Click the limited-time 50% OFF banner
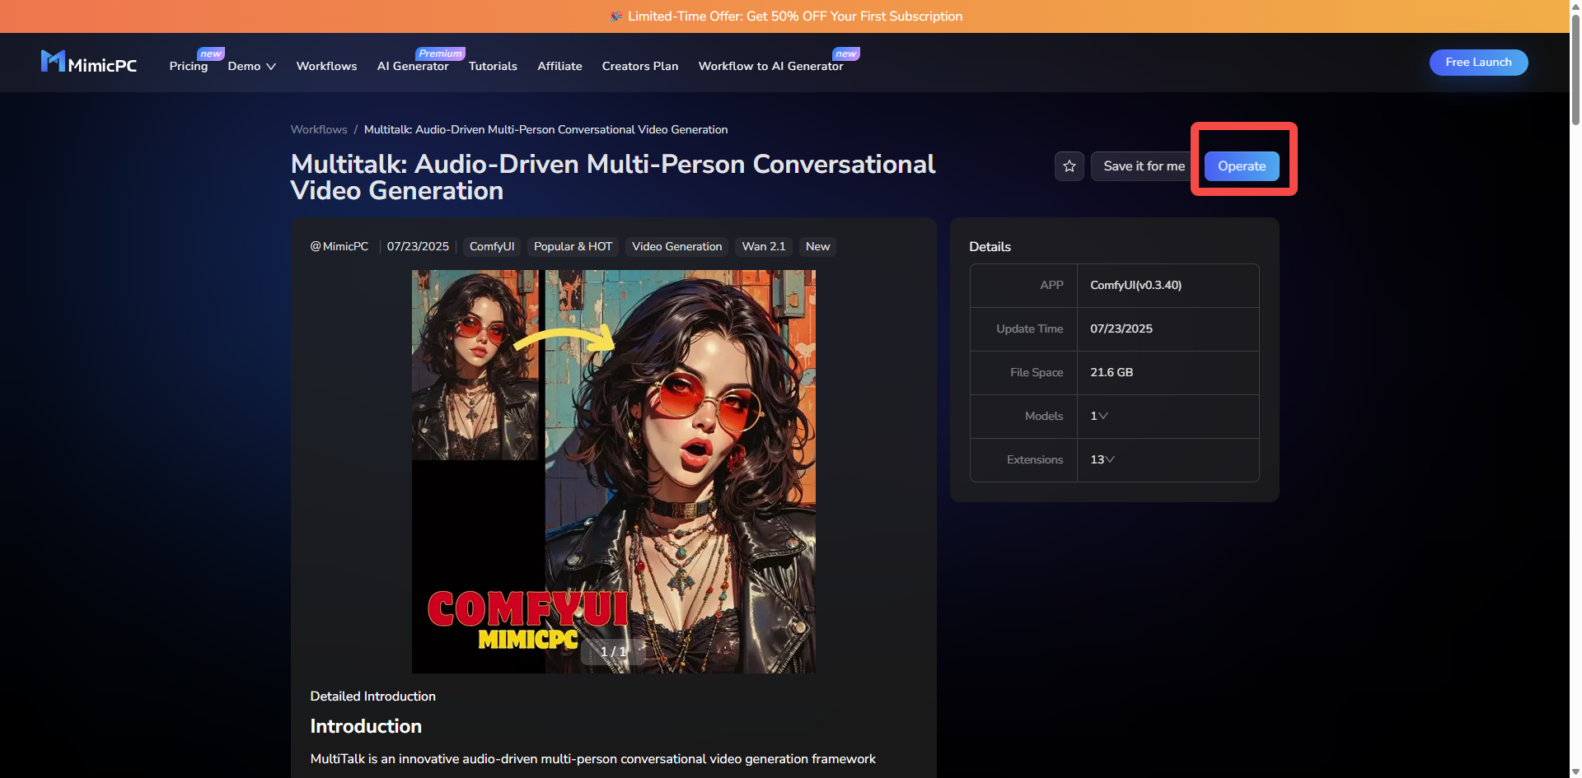This screenshot has width=1582, height=778. pos(785,16)
